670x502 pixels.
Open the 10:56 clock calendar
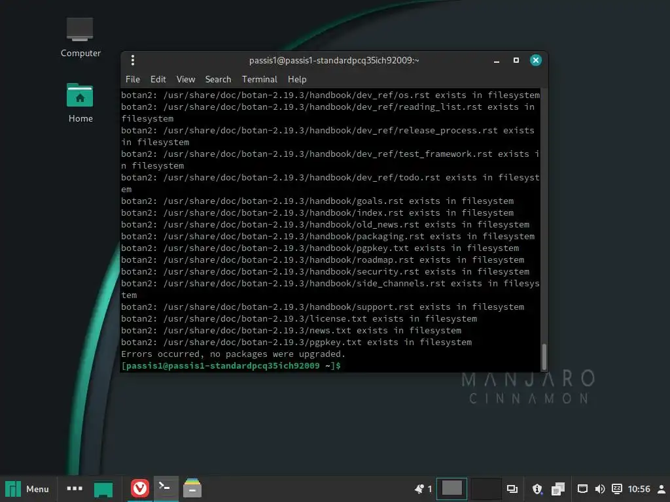pos(639,489)
